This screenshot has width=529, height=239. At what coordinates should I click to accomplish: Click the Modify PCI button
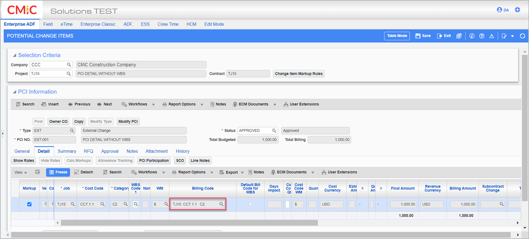pyautogui.click(x=128, y=121)
